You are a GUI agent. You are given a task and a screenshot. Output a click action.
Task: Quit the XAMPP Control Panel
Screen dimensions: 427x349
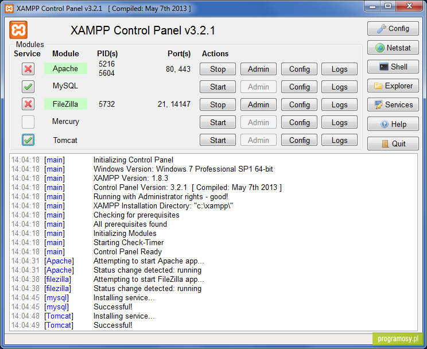click(x=393, y=144)
